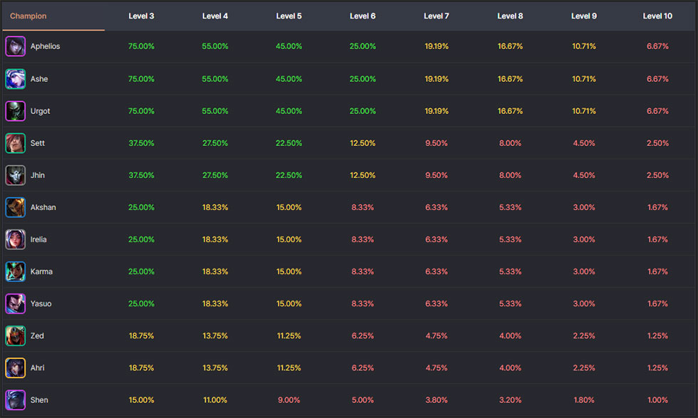Click the Zed champion portrait icon

point(15,335)
